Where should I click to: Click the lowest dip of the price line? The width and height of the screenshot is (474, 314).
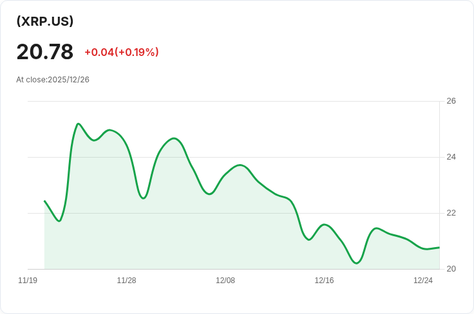point(357,263)
